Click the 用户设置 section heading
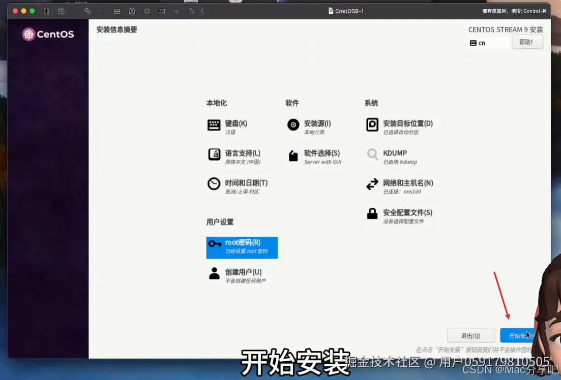 tap(220, 222)
